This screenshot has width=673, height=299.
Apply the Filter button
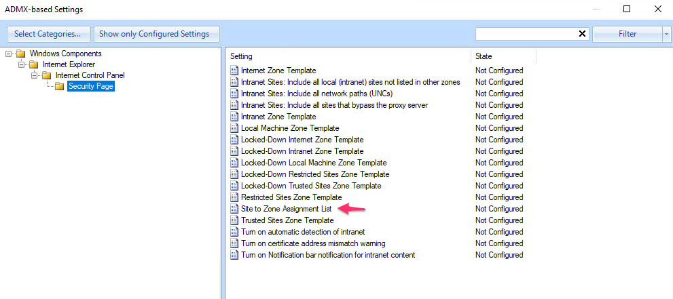pyautogui.click(x=627, y=35)
